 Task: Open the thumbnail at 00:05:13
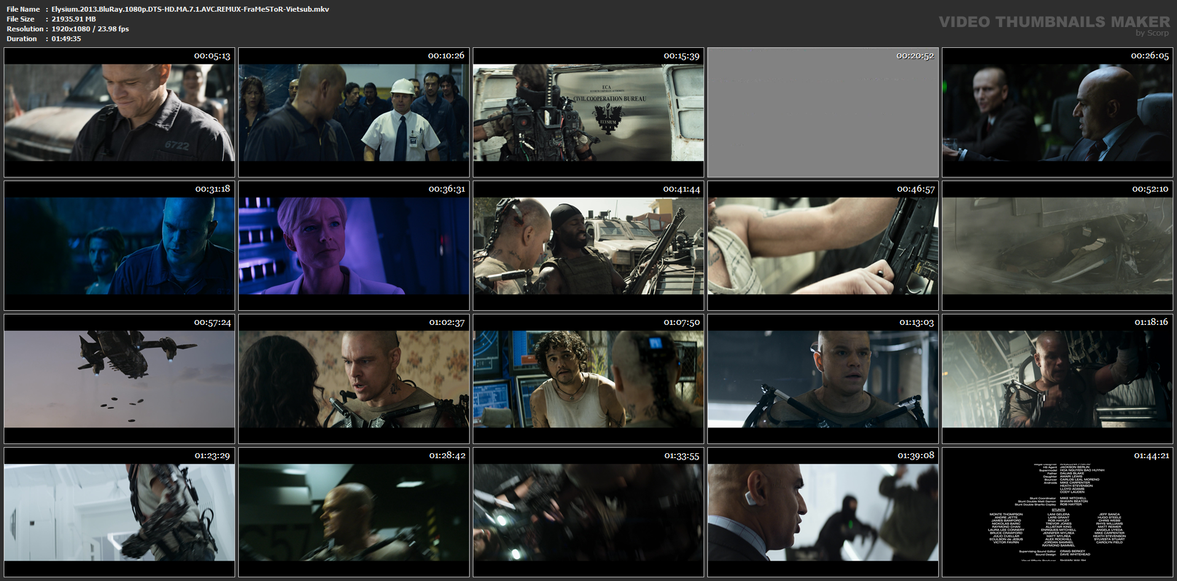[x=120, y=112]
